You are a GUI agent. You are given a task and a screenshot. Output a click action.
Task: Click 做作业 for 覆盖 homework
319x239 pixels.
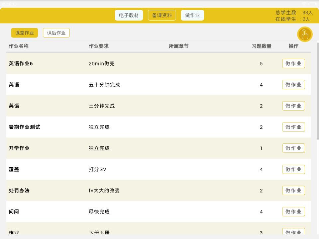pyautogui.click(x=293, y=169)
